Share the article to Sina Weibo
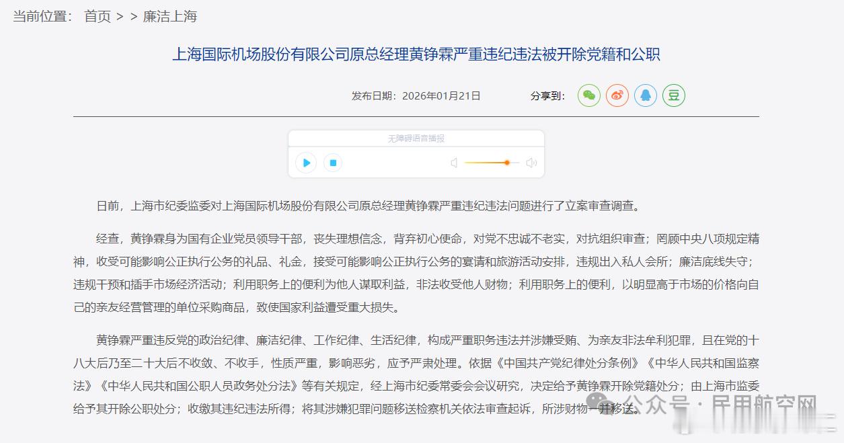The width and height of the screenshot is (844, 443). coord(617,95)
